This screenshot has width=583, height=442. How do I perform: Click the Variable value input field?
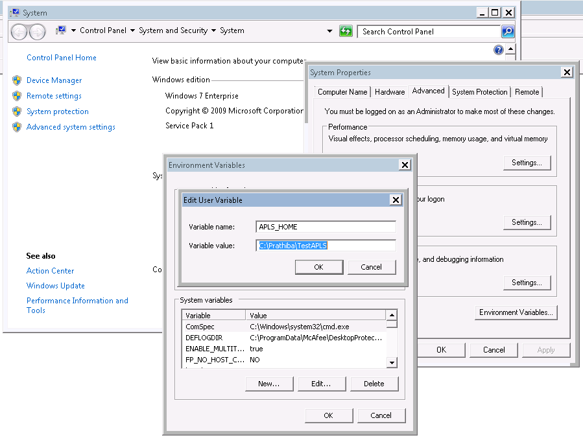(326, 245)
